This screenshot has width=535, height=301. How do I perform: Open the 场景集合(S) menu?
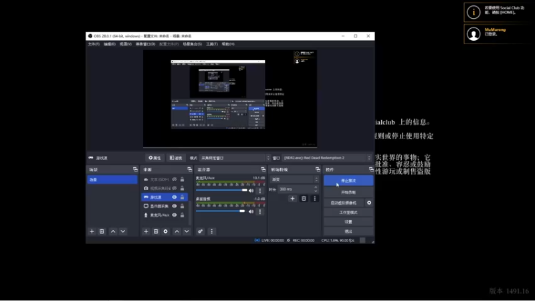click(192, 44)
